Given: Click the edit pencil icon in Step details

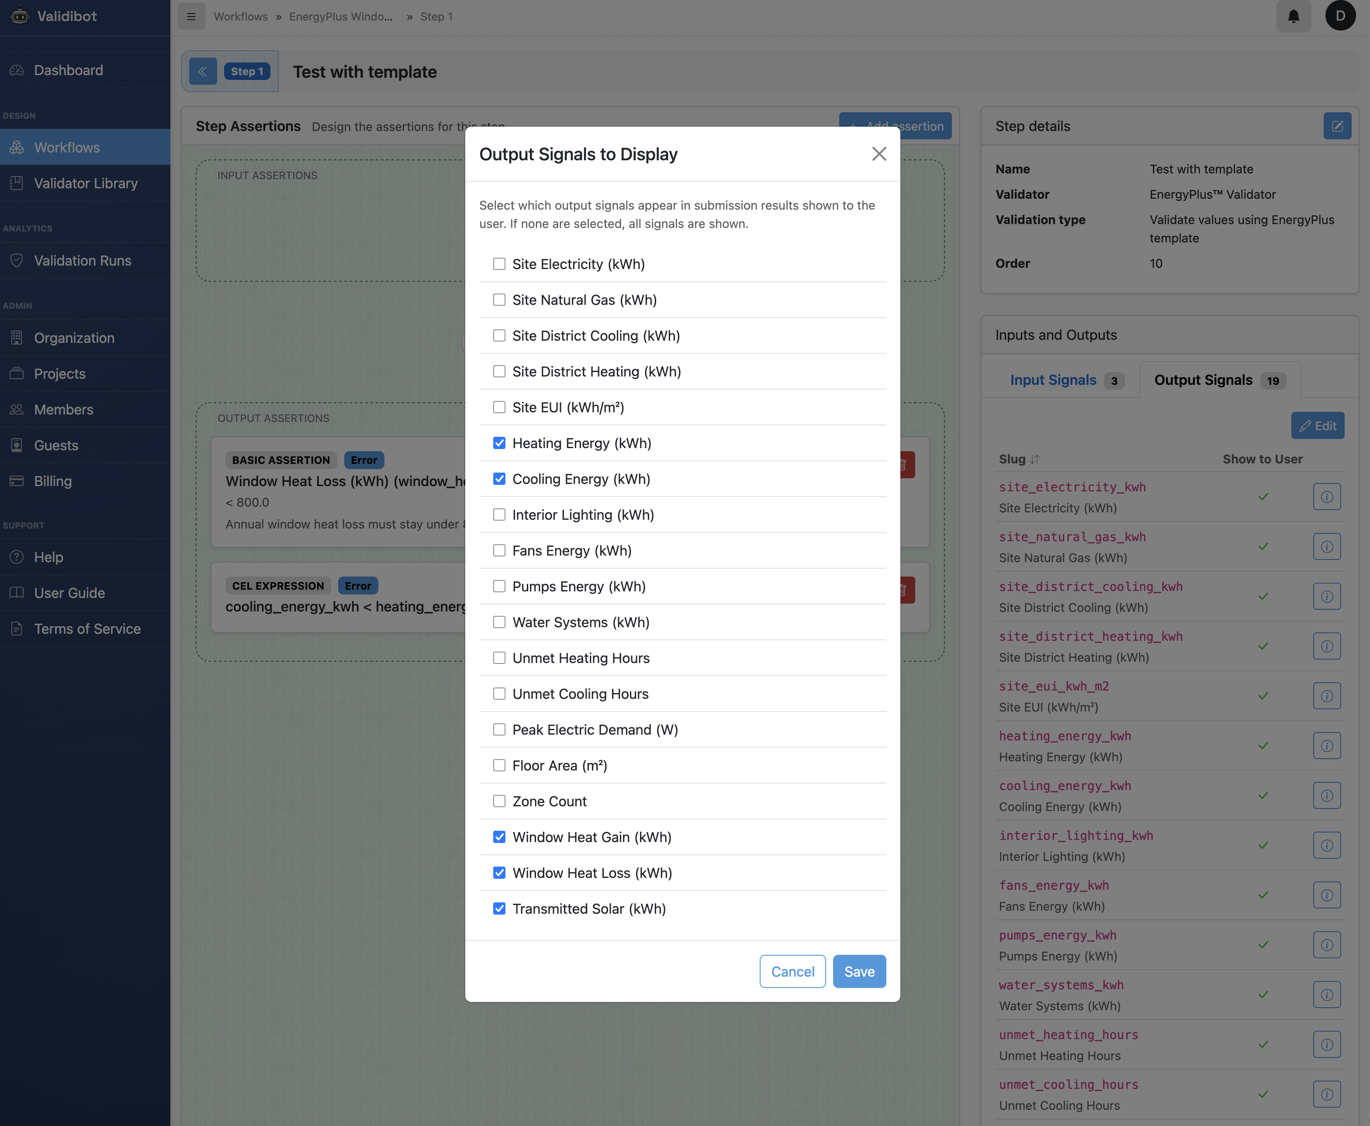Looking at the screenshot, I should [x=1337, y=126].
